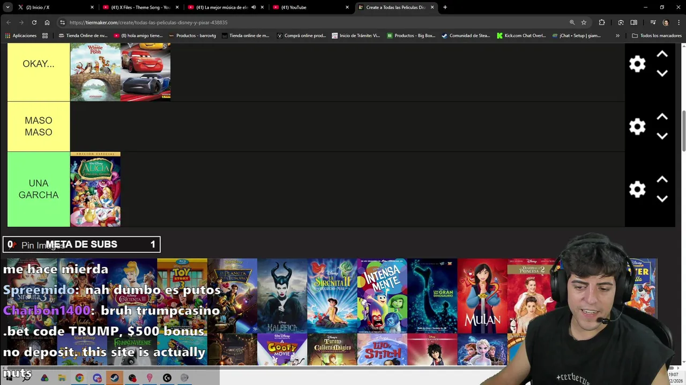Open the page zoom magnifier icon
The width and height of the screenshot is (686, 385).
[x=572, y=22]
